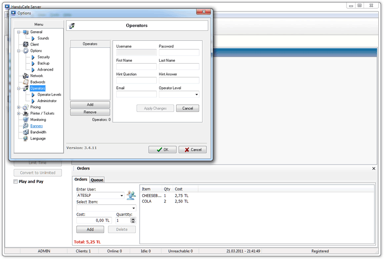Image resolution: width=384 pixels, height=259 pixels.
Task: Click the Client icon in the menu
Action: tap(26, 44)
